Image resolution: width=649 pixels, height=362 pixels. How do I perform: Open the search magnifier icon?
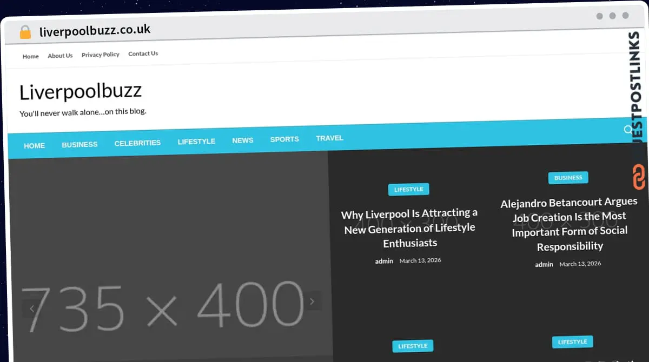[x=628, y=130]
